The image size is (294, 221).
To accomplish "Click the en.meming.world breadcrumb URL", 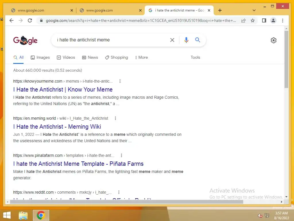I will point(61,118).
